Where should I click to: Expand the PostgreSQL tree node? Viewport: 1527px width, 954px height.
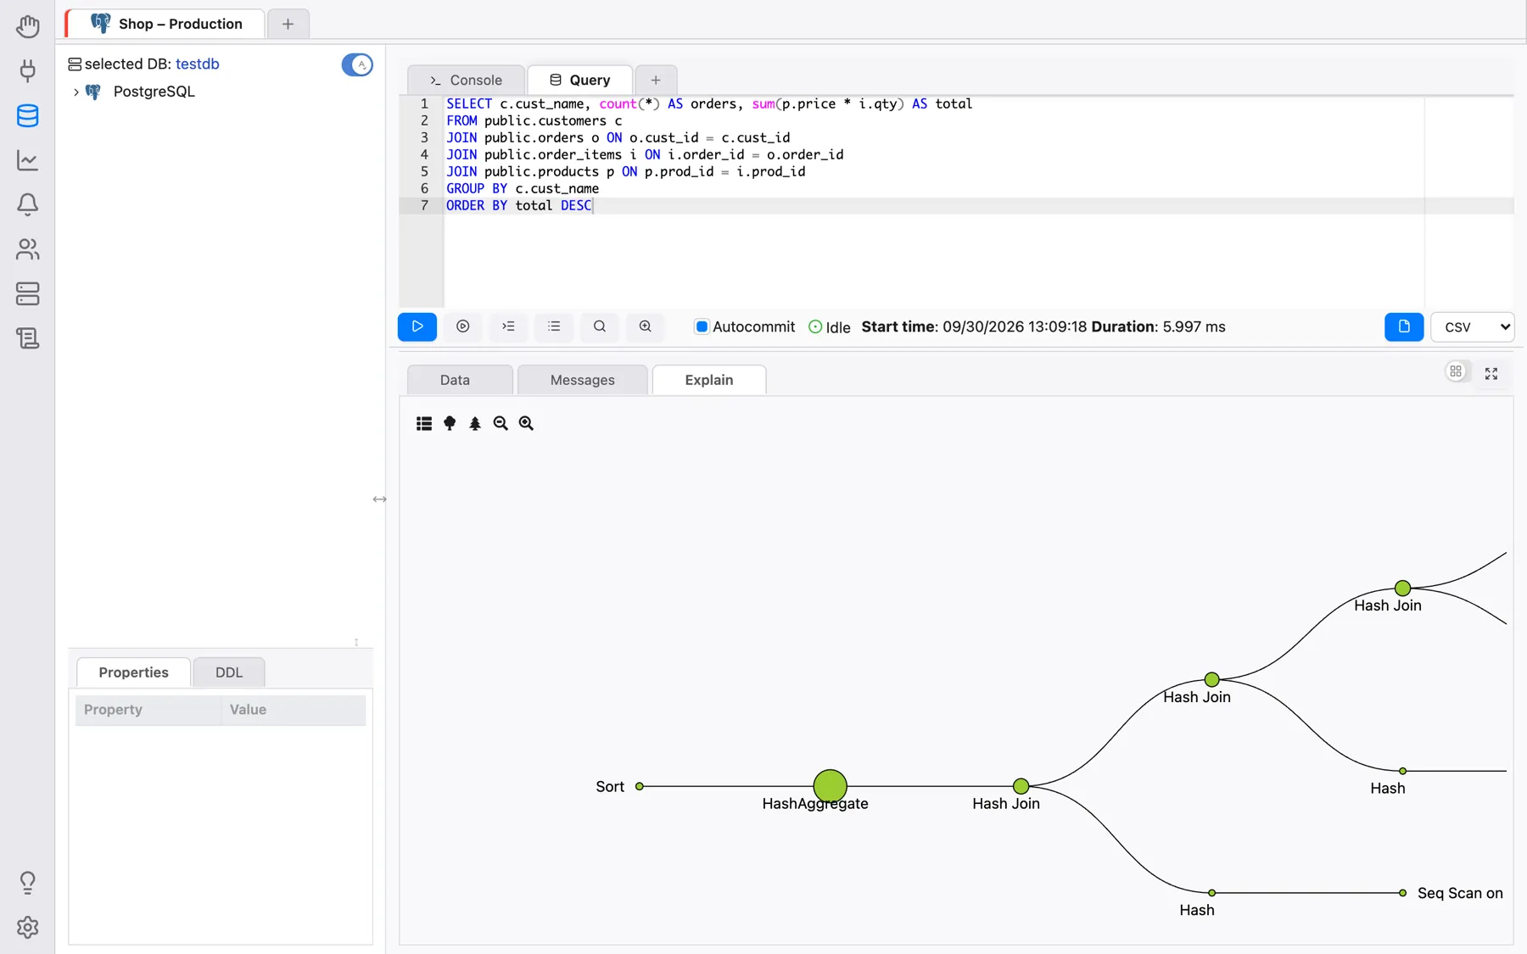pyautogui.click(x=76, y=92)
